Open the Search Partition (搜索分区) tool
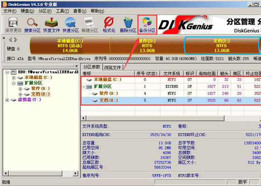The image size is (261, 186). click(x=33, y=25)
